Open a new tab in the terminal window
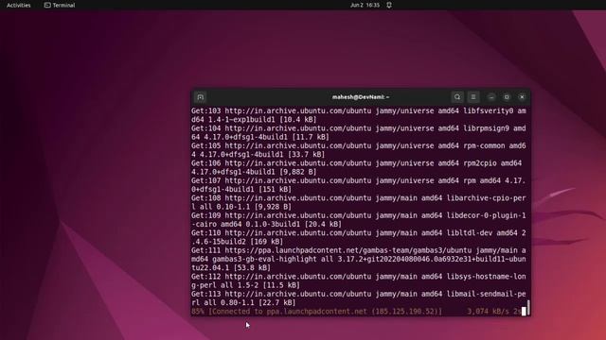The image size is (606, 340). click(200, 97)
